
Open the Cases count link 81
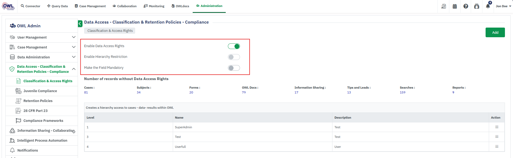[86, 92]
